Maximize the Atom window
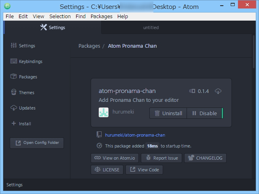The image size is (259, 194). click(x=233, y=5)
